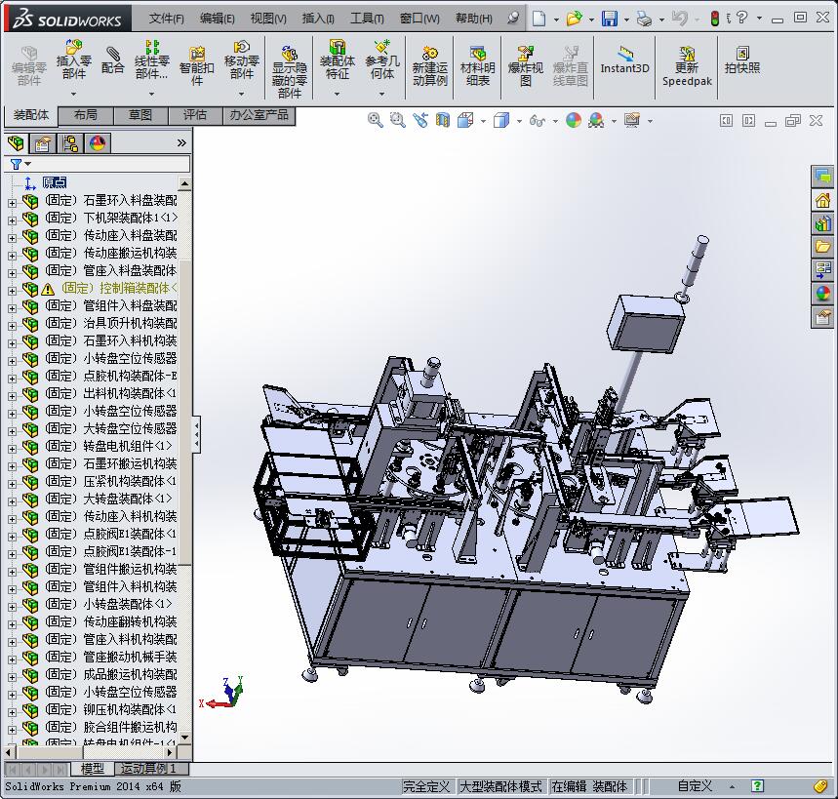Click Show Hidden Components (显示隐藏的零部件)
Image resolution: width=838 pixels, height=799 pixels.
tap(289, 71)
